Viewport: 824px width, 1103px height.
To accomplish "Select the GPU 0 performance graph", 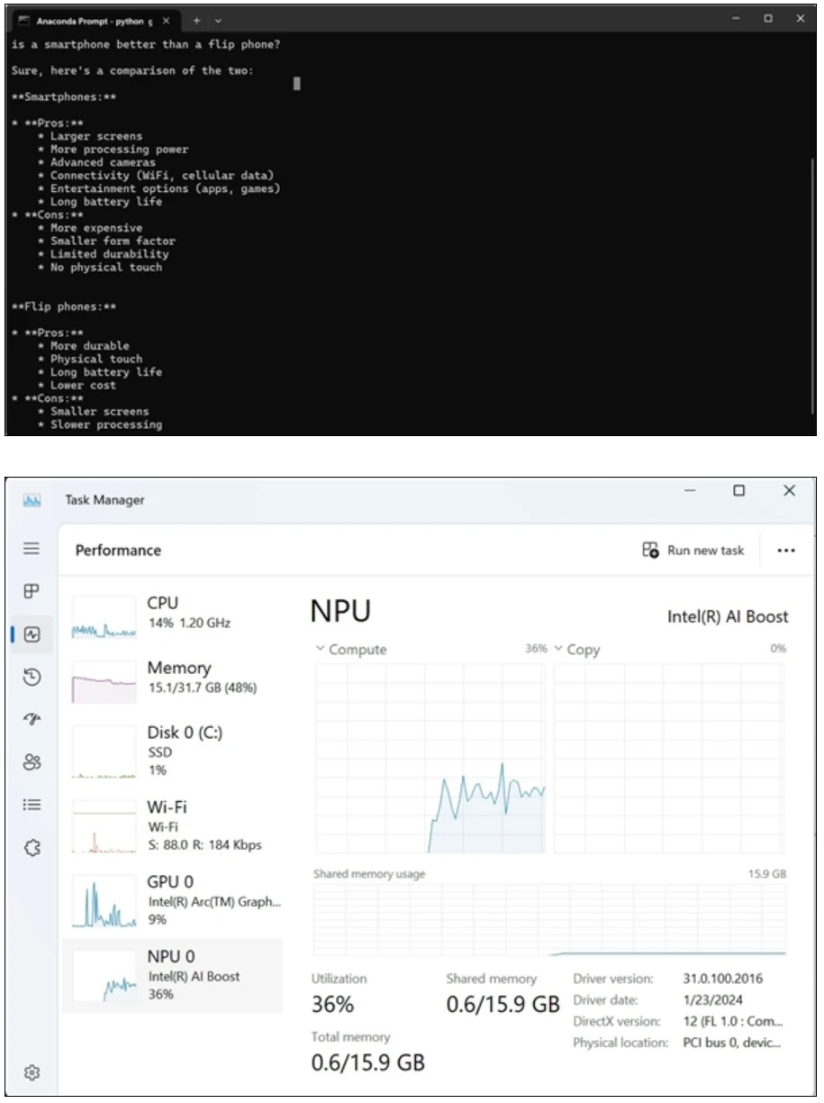I will 173,901.
